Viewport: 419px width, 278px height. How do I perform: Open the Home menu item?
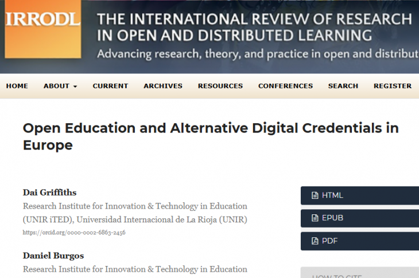coord(17,86)
